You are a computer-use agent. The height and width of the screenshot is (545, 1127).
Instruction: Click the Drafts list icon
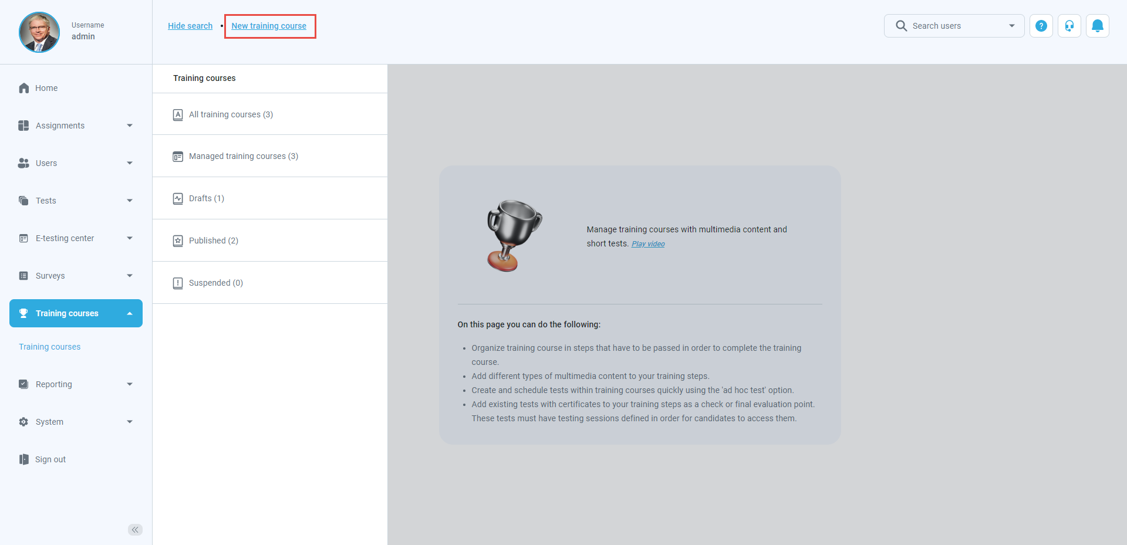click(178, 199)
